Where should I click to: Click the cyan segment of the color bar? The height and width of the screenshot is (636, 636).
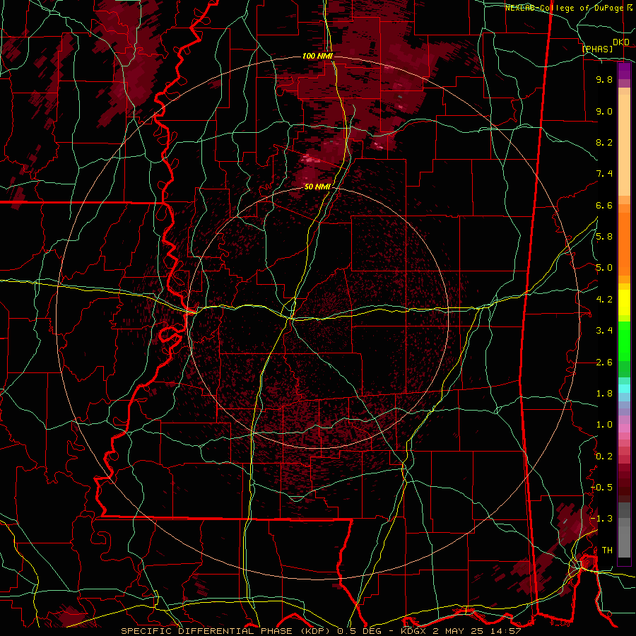pos(624,389)
